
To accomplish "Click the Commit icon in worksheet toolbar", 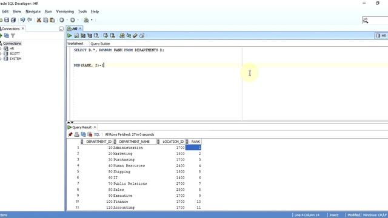I will [x=105, y=36].
